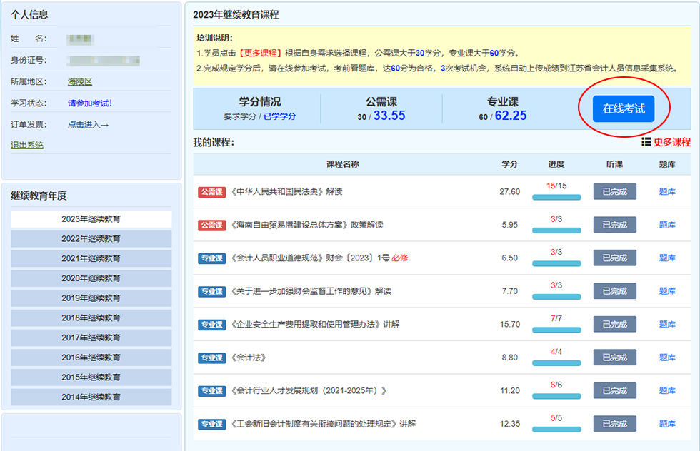700x451 pixels.
Task: Open 海陵区 region link
Action: [80, 81]
